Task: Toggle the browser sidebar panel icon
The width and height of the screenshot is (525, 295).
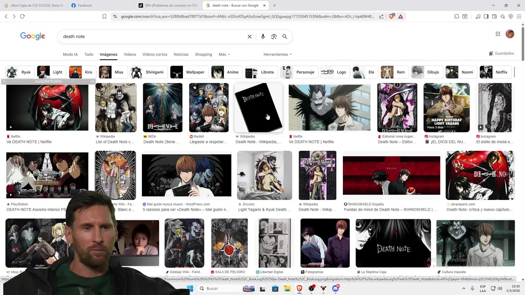Action: click(x=486, y=16)
